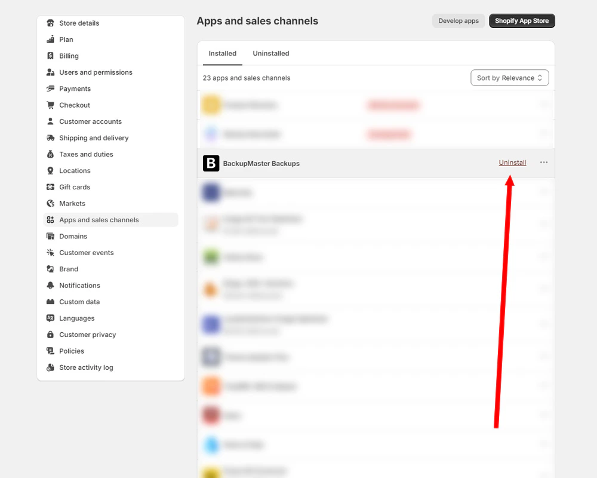This screenshot has width=597, height=478.
Task: Select the Markets globe icon
Action: tap(50, 203)
